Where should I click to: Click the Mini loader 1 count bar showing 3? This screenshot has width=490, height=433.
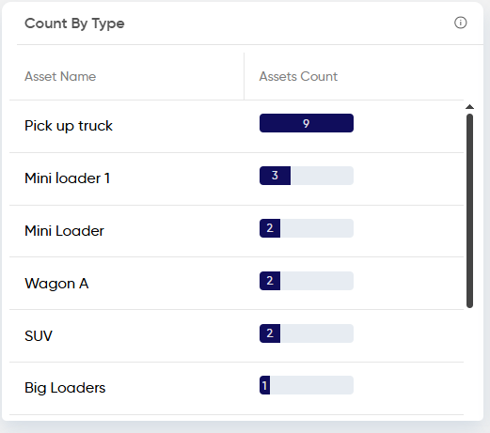point(307,176)
